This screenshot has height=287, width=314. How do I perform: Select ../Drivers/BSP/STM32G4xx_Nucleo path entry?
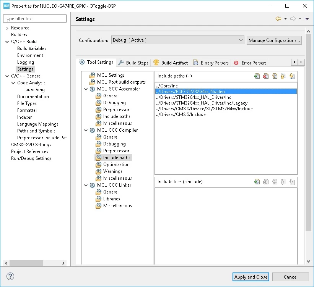(226, 92)
